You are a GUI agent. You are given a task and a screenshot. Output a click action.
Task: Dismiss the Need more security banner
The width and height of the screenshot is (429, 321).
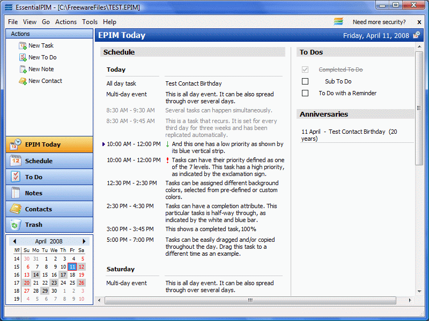pyautogui.click(x=419, y=22)
